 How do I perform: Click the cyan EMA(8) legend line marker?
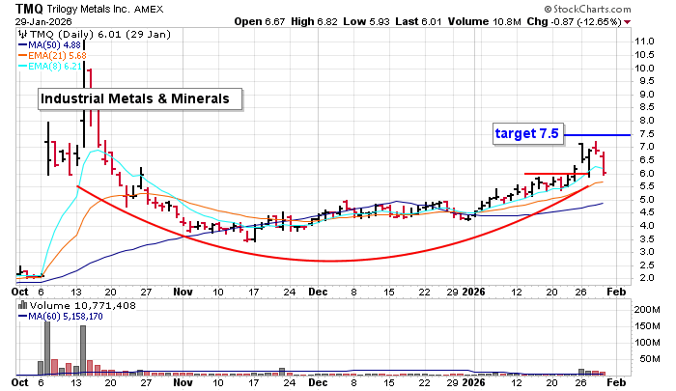click(x=23, y=66)
